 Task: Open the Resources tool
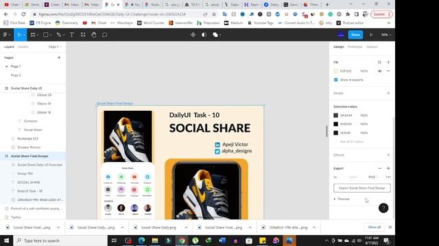pos(83,35)
